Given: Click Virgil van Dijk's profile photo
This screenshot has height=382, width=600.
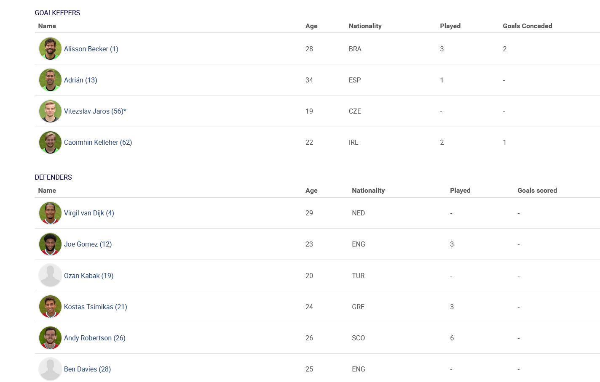Looking at the screenshot, I should (x=50, y=213).
